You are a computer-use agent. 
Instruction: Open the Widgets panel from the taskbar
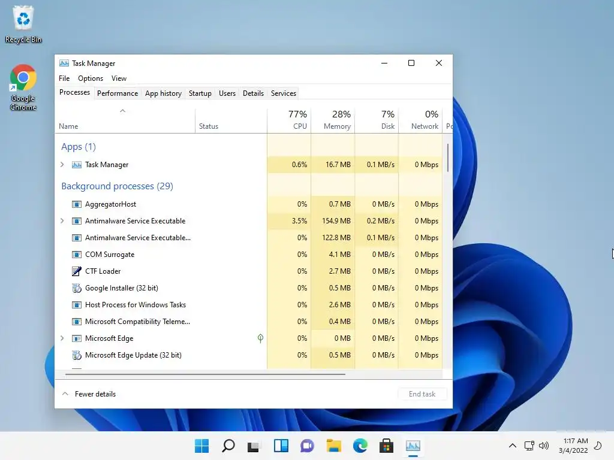click(281, 446)
